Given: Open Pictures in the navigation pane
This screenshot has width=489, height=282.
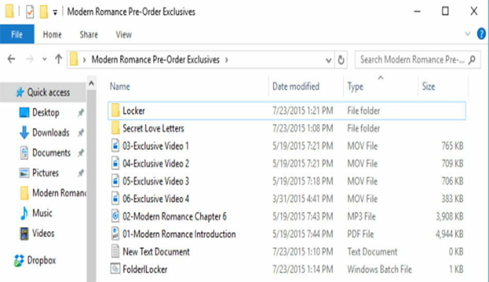Looking at the screenshot, I should pyautogui.click(x=45, y=173).
